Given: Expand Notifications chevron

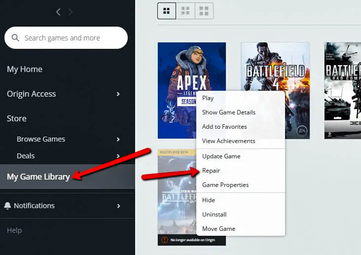Looking at the screenshot, I should coord(118,206).
